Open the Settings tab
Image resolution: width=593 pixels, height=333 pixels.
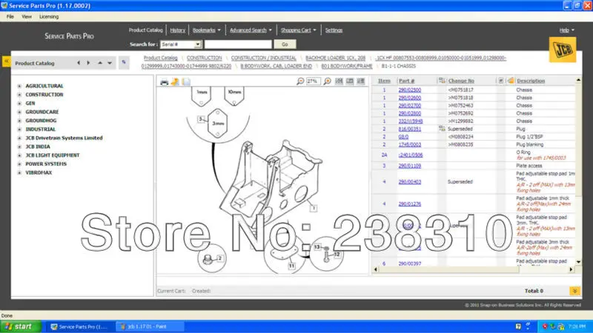pos(334,30)
